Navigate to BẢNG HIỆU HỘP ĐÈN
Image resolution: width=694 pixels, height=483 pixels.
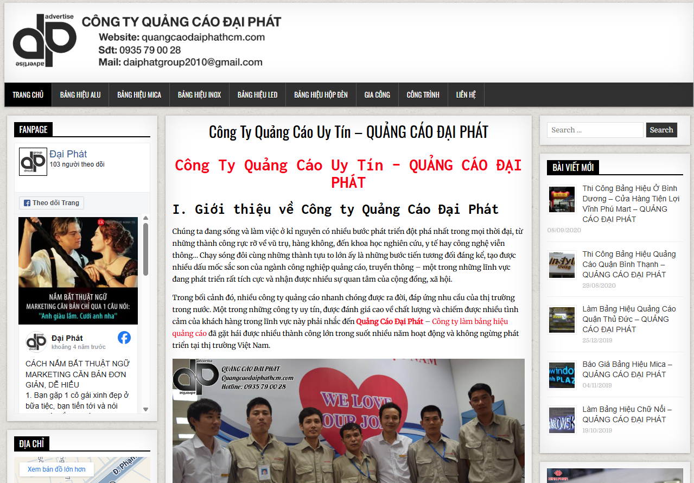point(321,94)
